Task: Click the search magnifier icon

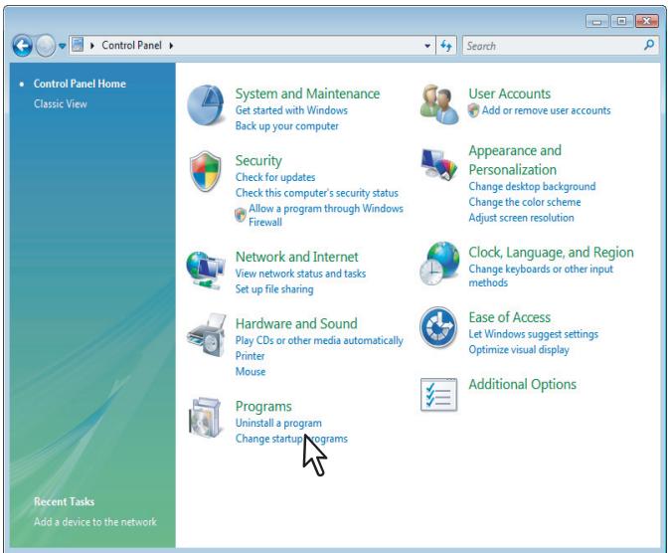Action: (649, 45)
